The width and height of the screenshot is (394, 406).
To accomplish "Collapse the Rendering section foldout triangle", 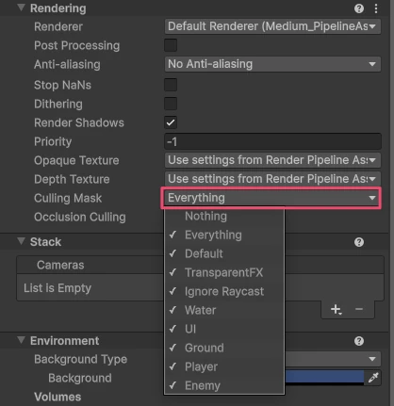I will pyautogui.click(x=21, y=8).
